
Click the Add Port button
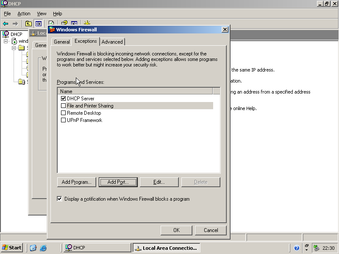pos(118,182)
